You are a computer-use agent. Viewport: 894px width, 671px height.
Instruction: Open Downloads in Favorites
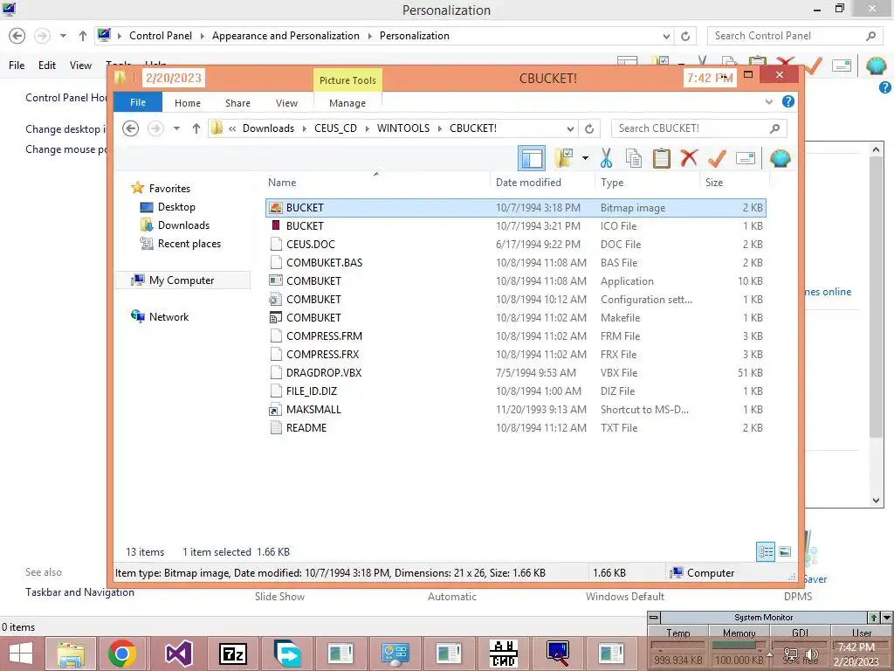click(183, 225)
